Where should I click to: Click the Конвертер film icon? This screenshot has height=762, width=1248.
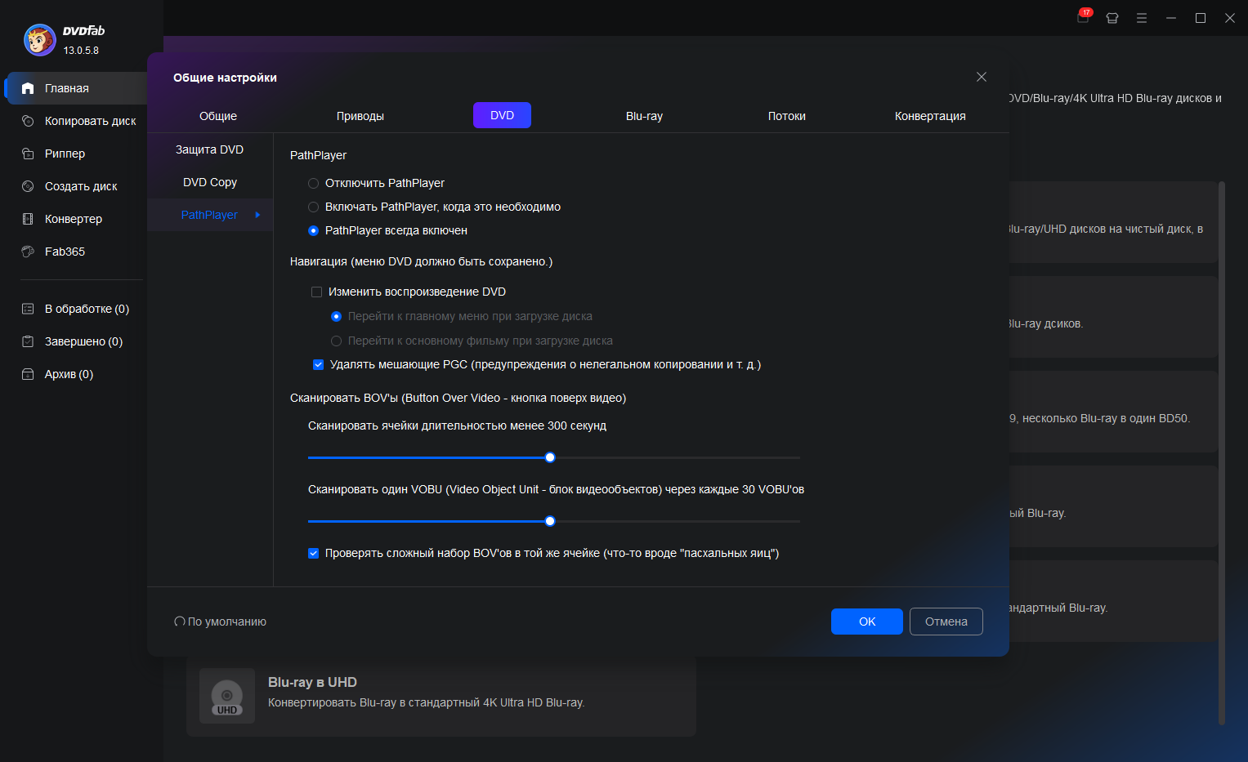28,219
